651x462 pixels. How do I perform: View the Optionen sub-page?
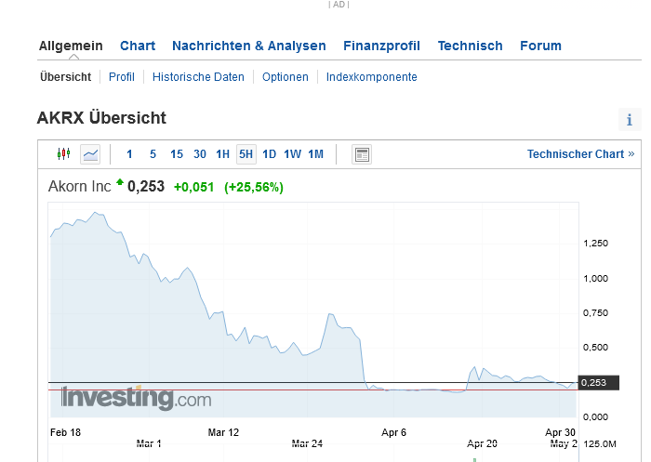click(x=285, y=77)
